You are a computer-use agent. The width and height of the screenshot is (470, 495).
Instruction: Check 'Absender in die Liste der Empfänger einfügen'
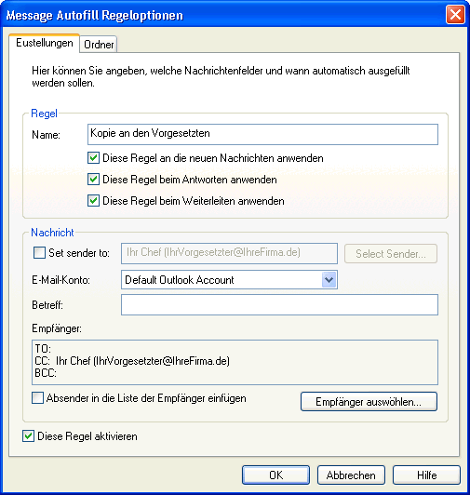click(x=37, y=398)
